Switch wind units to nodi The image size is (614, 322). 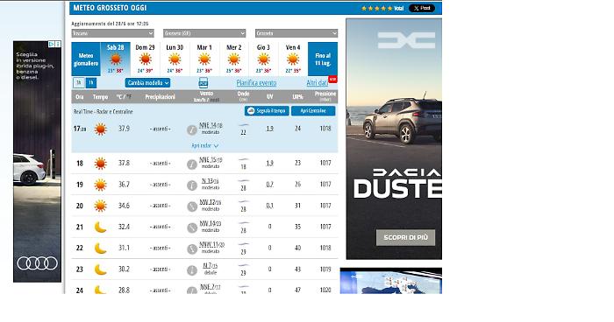coord(214,100)
